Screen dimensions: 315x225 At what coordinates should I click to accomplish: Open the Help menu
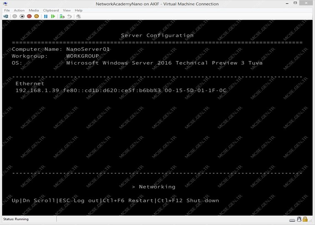pos(79,10)
